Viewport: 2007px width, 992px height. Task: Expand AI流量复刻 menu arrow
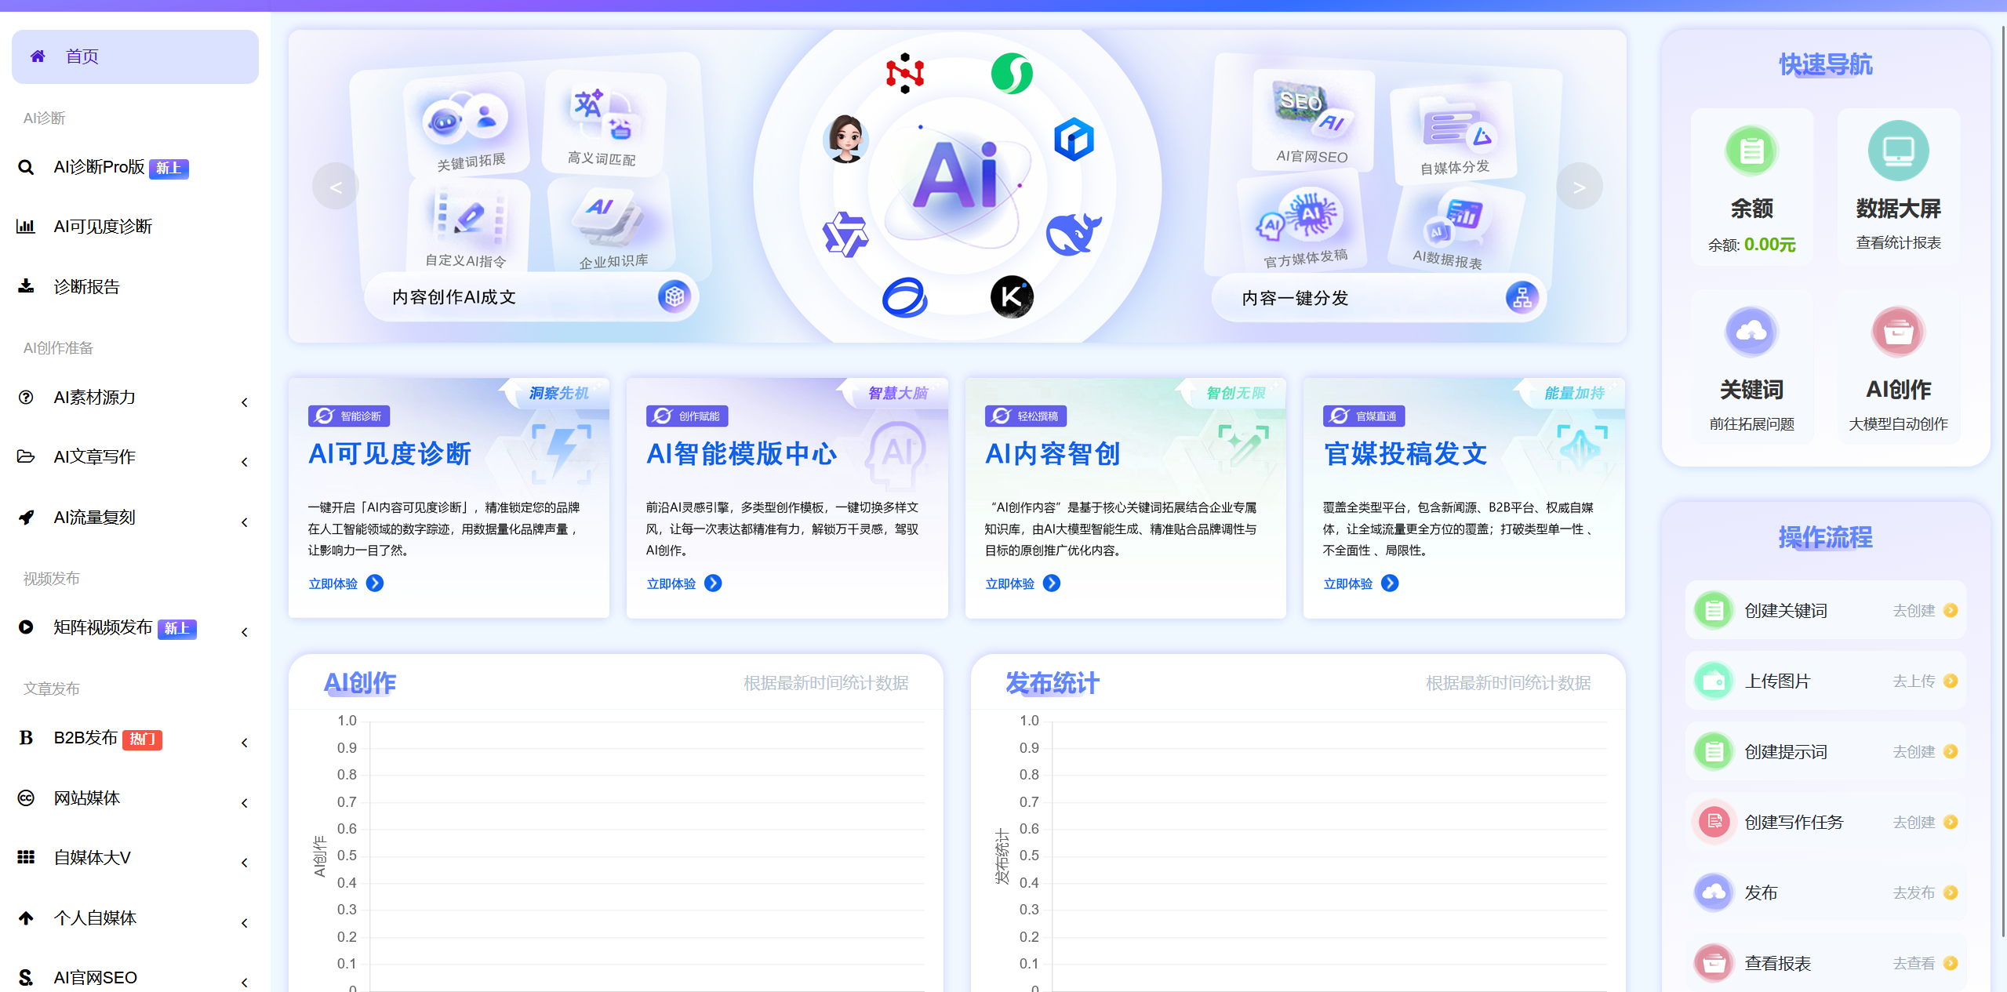(x=244, y=522)
